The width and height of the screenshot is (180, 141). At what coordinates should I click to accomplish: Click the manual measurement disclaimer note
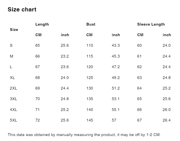84,135
